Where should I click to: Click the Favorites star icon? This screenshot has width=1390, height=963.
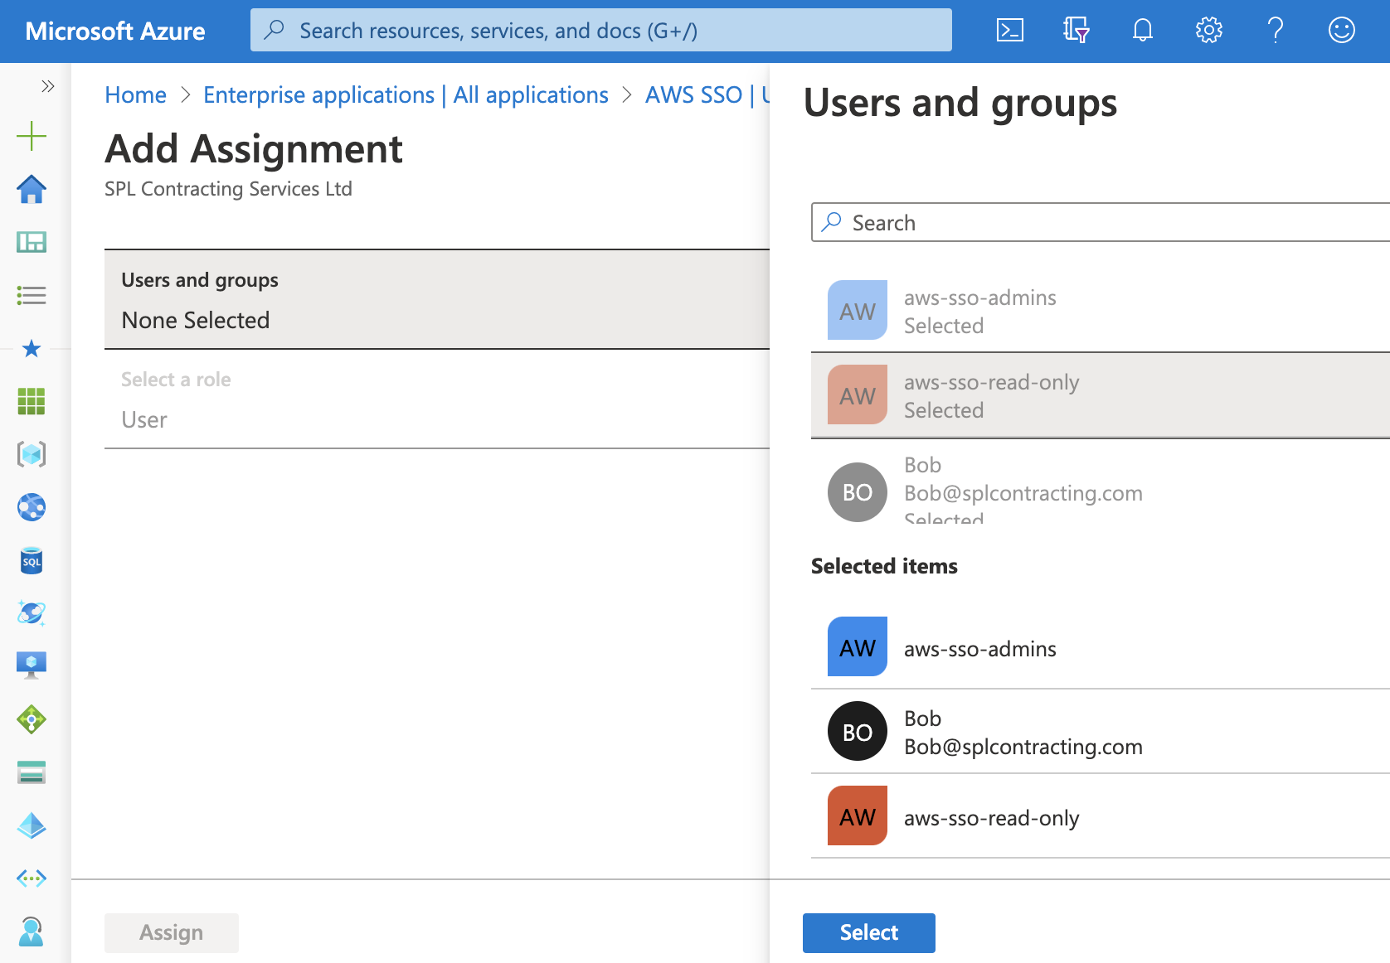[32, 348]
